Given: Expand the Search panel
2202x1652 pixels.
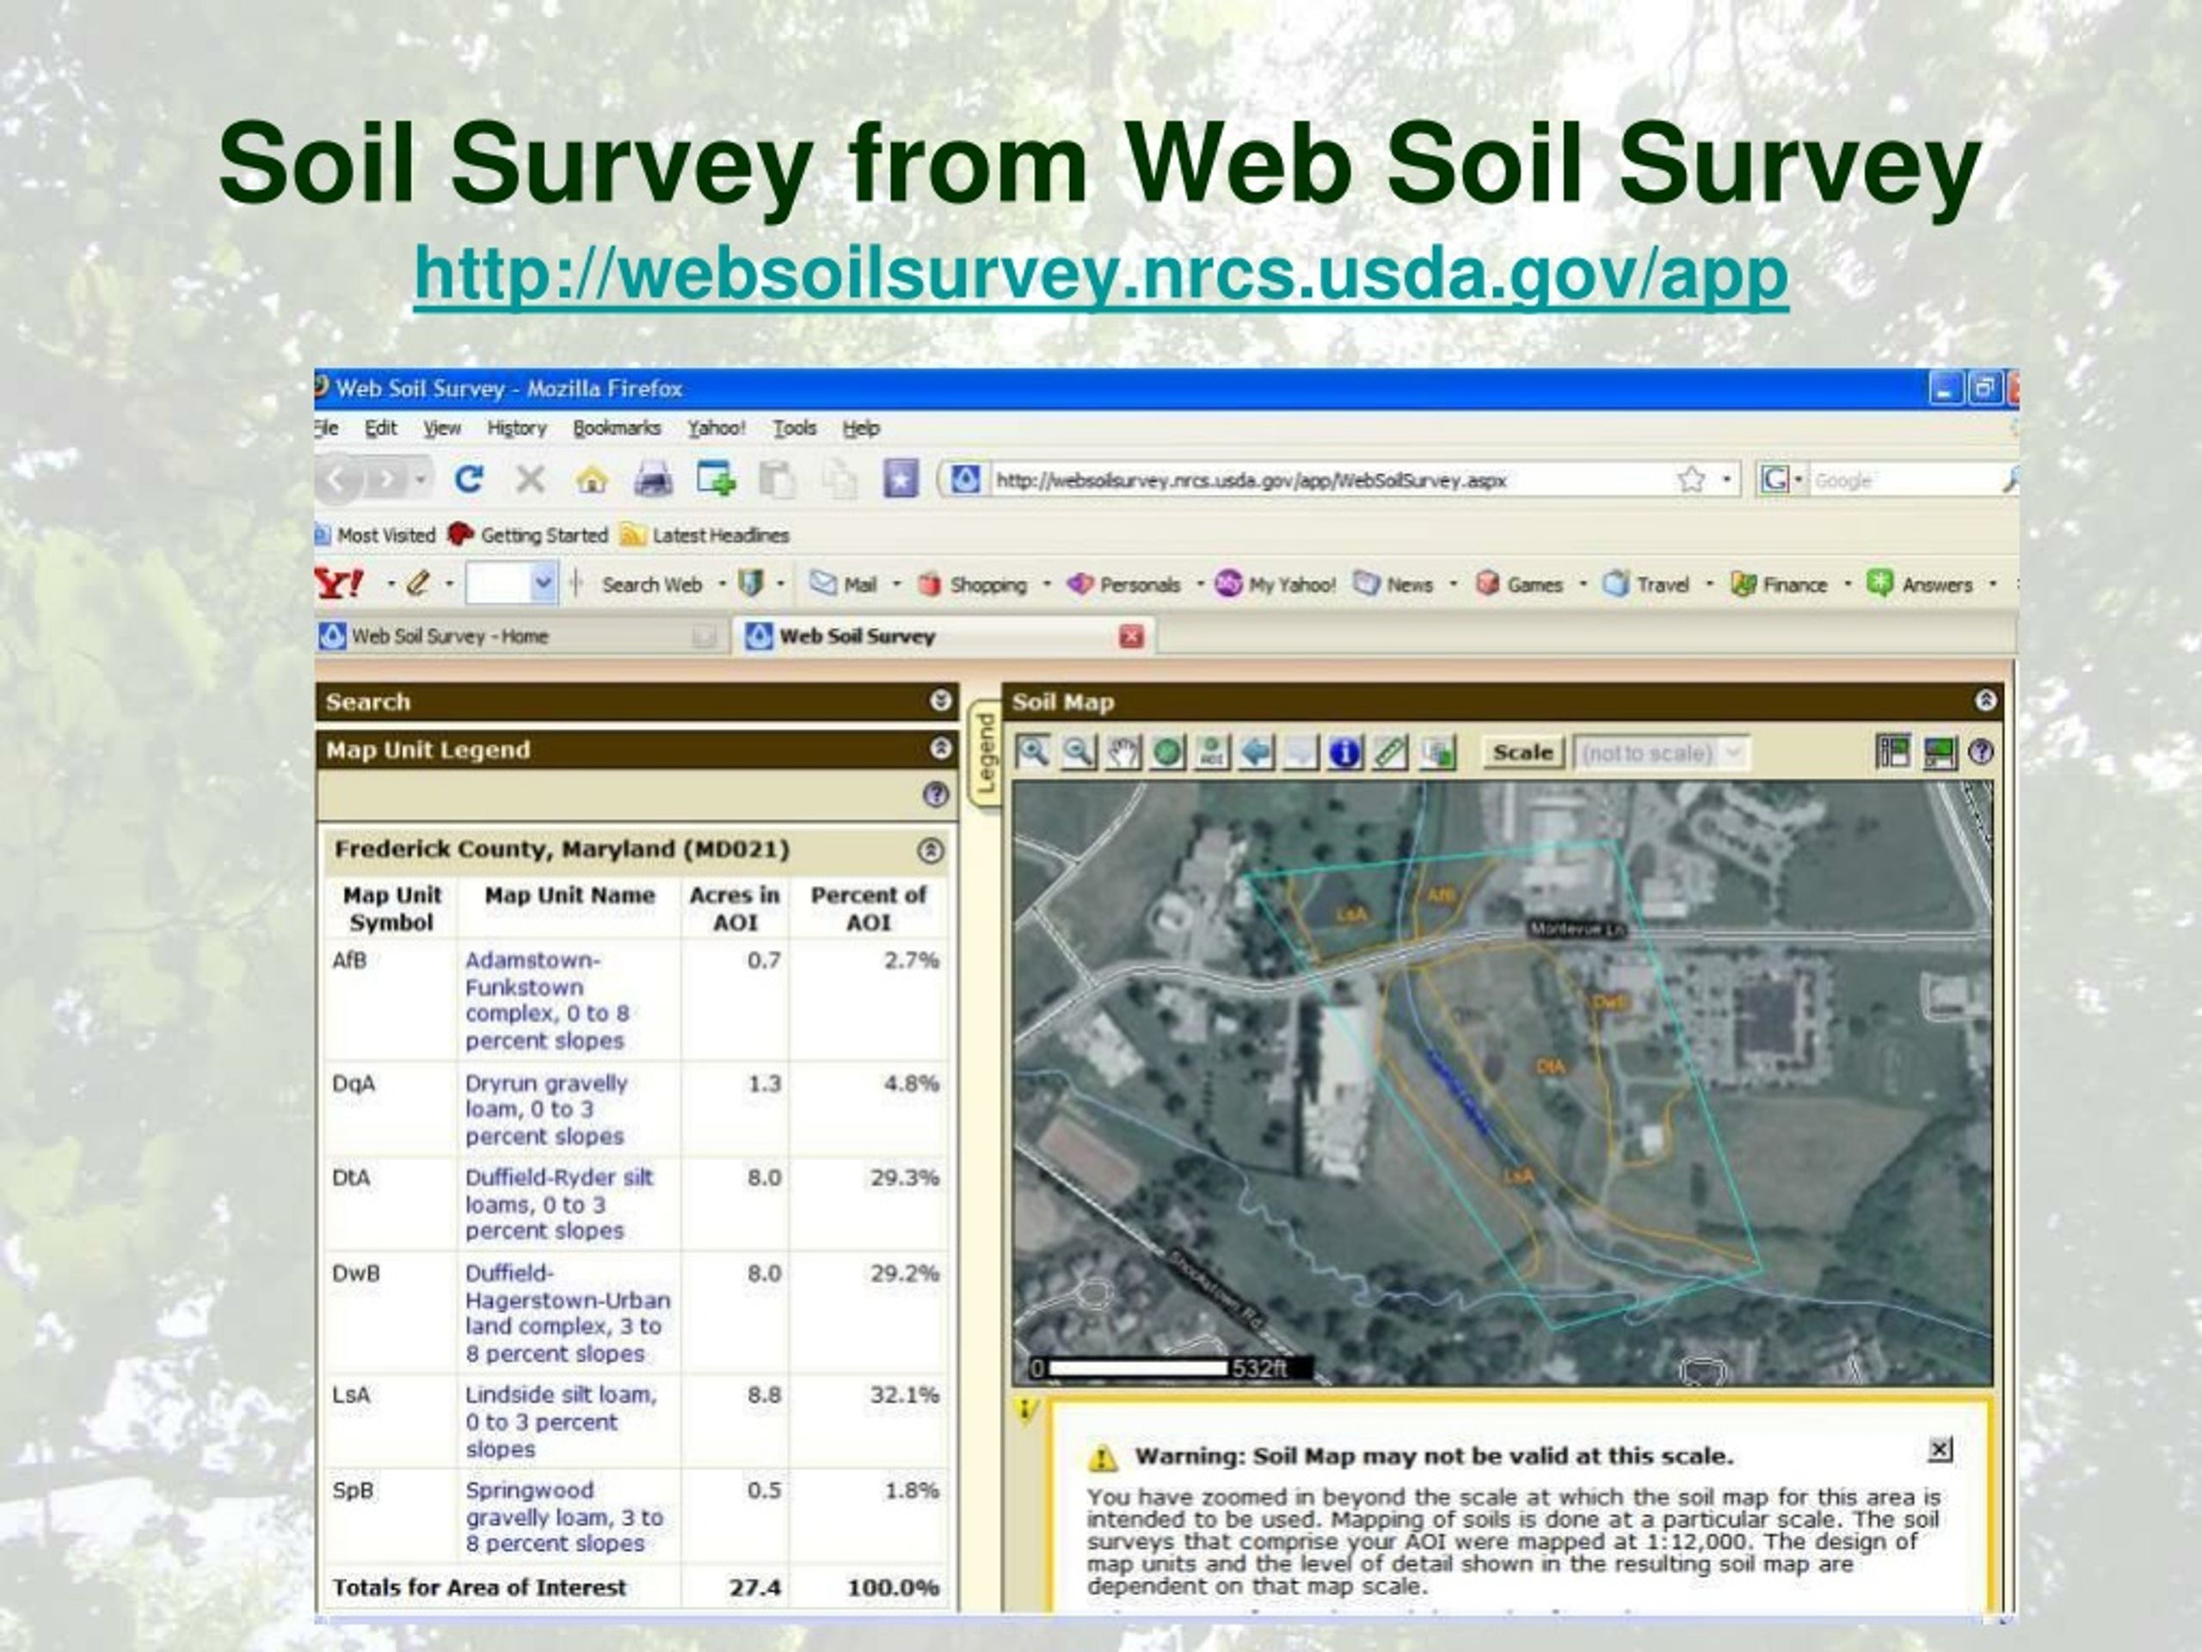Looking at the screenshot, I should coord(941,701).
